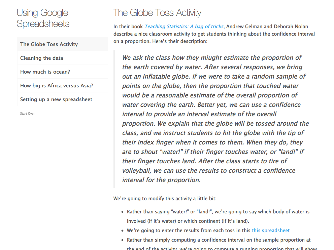Click the main Globe Toss Activity heading
The height and width of the screenshot is (250, 334).
pos(157,13)
